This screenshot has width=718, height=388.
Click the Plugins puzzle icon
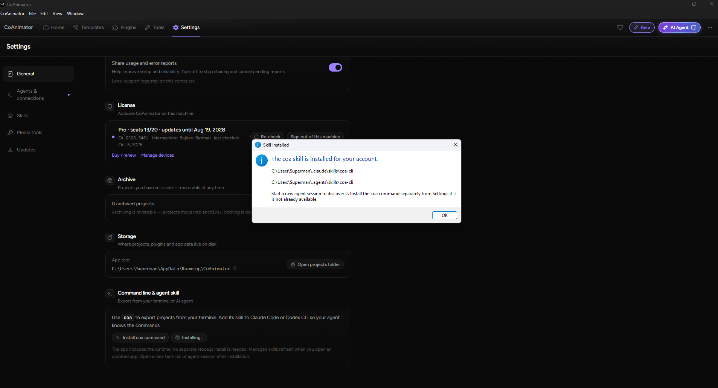pyautogui.click(x=115, y=27)
